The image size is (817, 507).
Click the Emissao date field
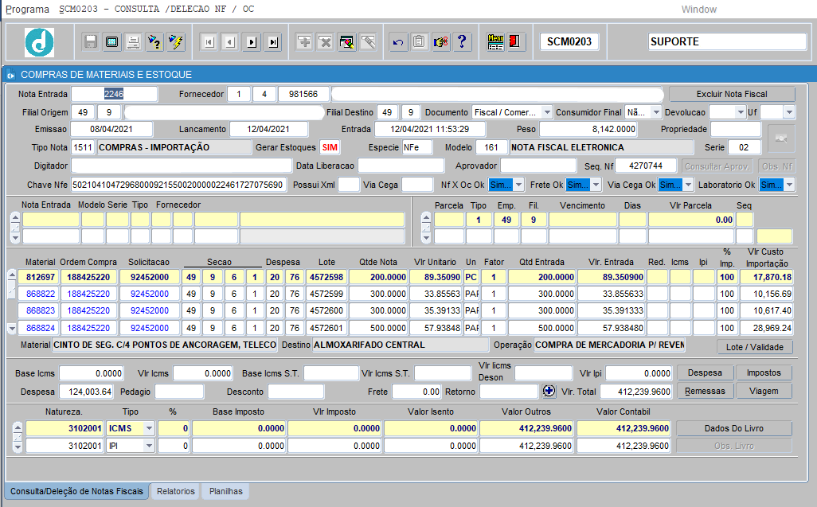click(x=111, y=129)
